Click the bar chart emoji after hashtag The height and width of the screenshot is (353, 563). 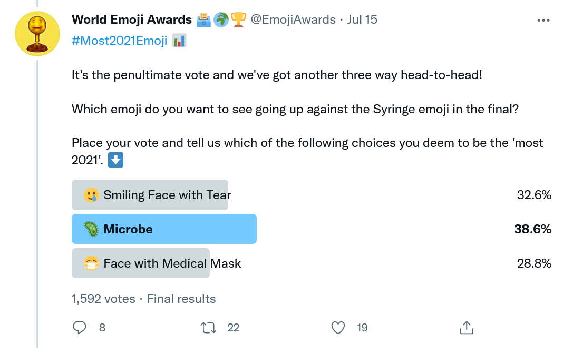180,41
